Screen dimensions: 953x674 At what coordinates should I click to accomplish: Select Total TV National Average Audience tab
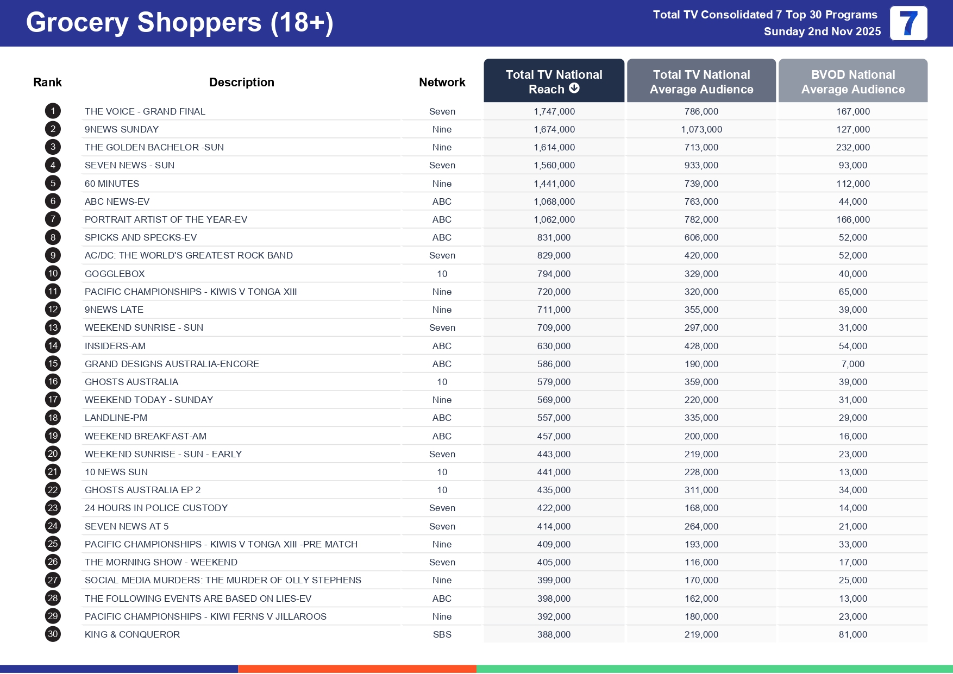pyautogui.click(x=701, y=81)
